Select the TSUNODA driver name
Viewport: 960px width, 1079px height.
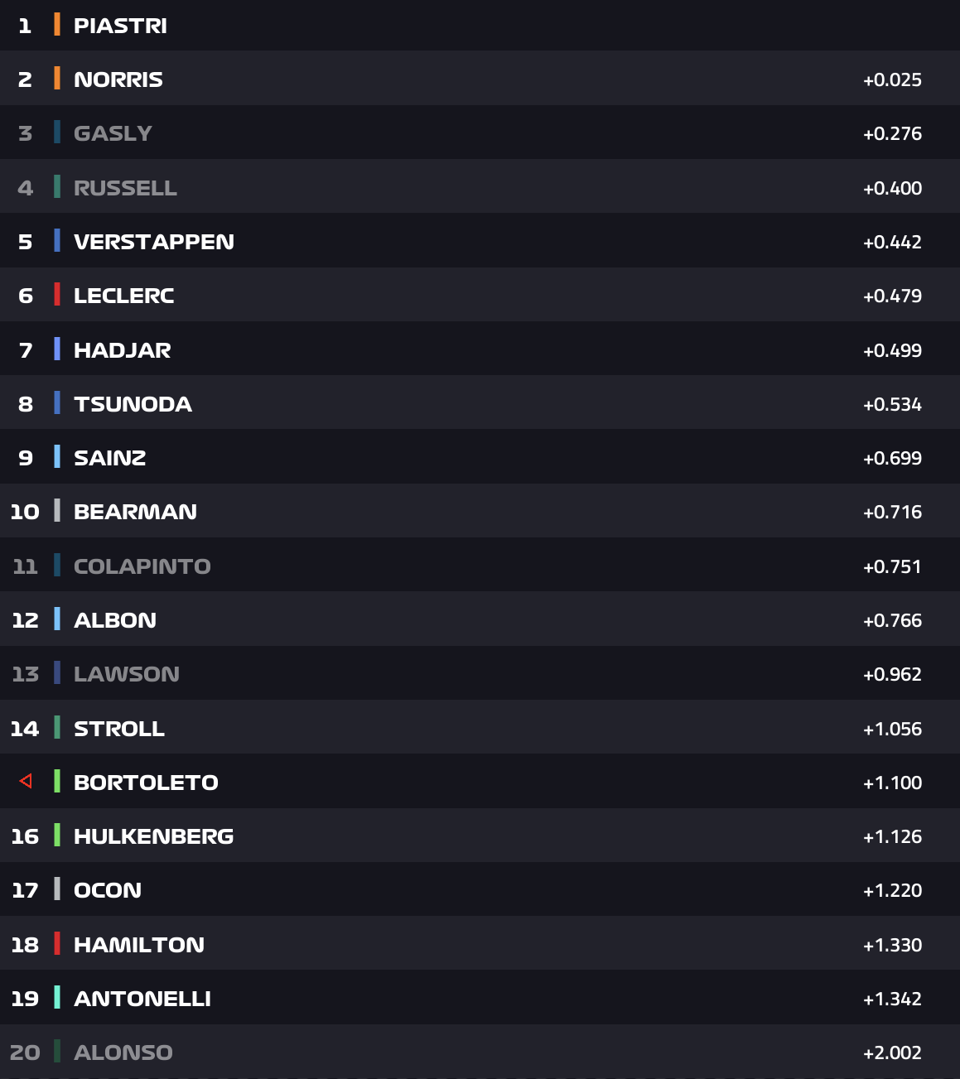pyautogui.click(x=133, y=404)
